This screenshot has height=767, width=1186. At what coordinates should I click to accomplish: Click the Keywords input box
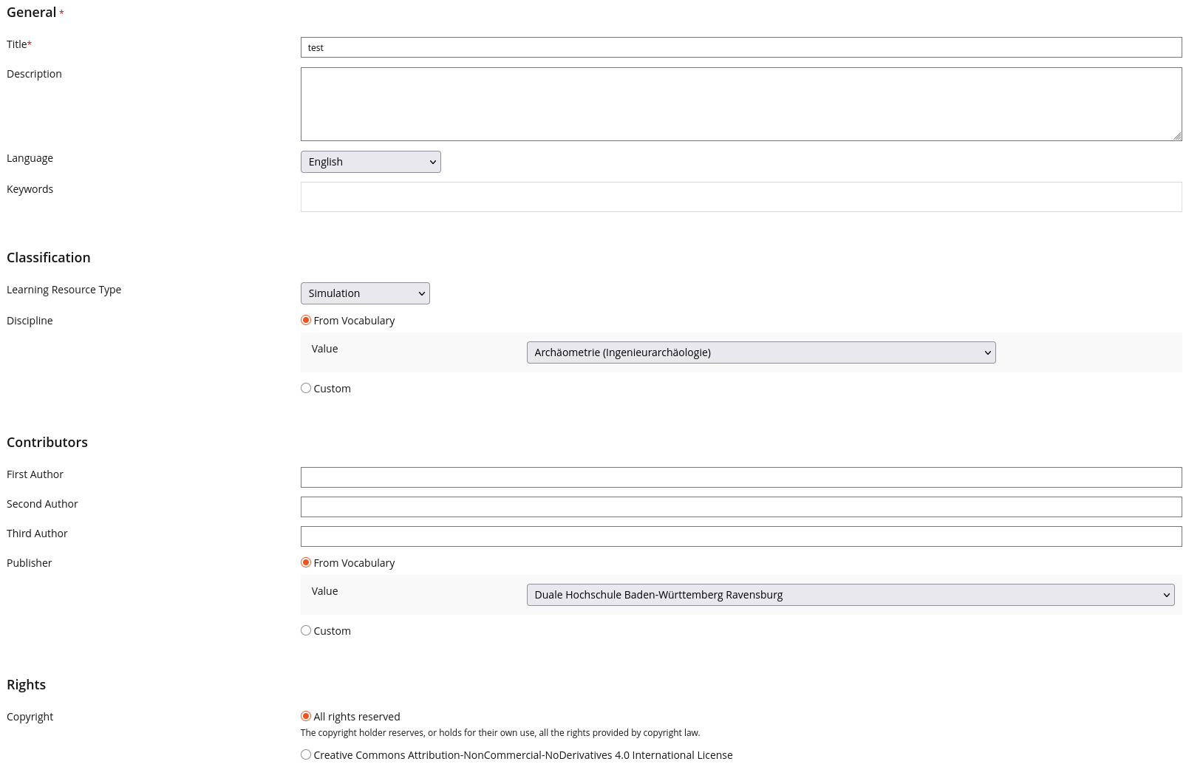pyautogui.click(x=740, y=197)
